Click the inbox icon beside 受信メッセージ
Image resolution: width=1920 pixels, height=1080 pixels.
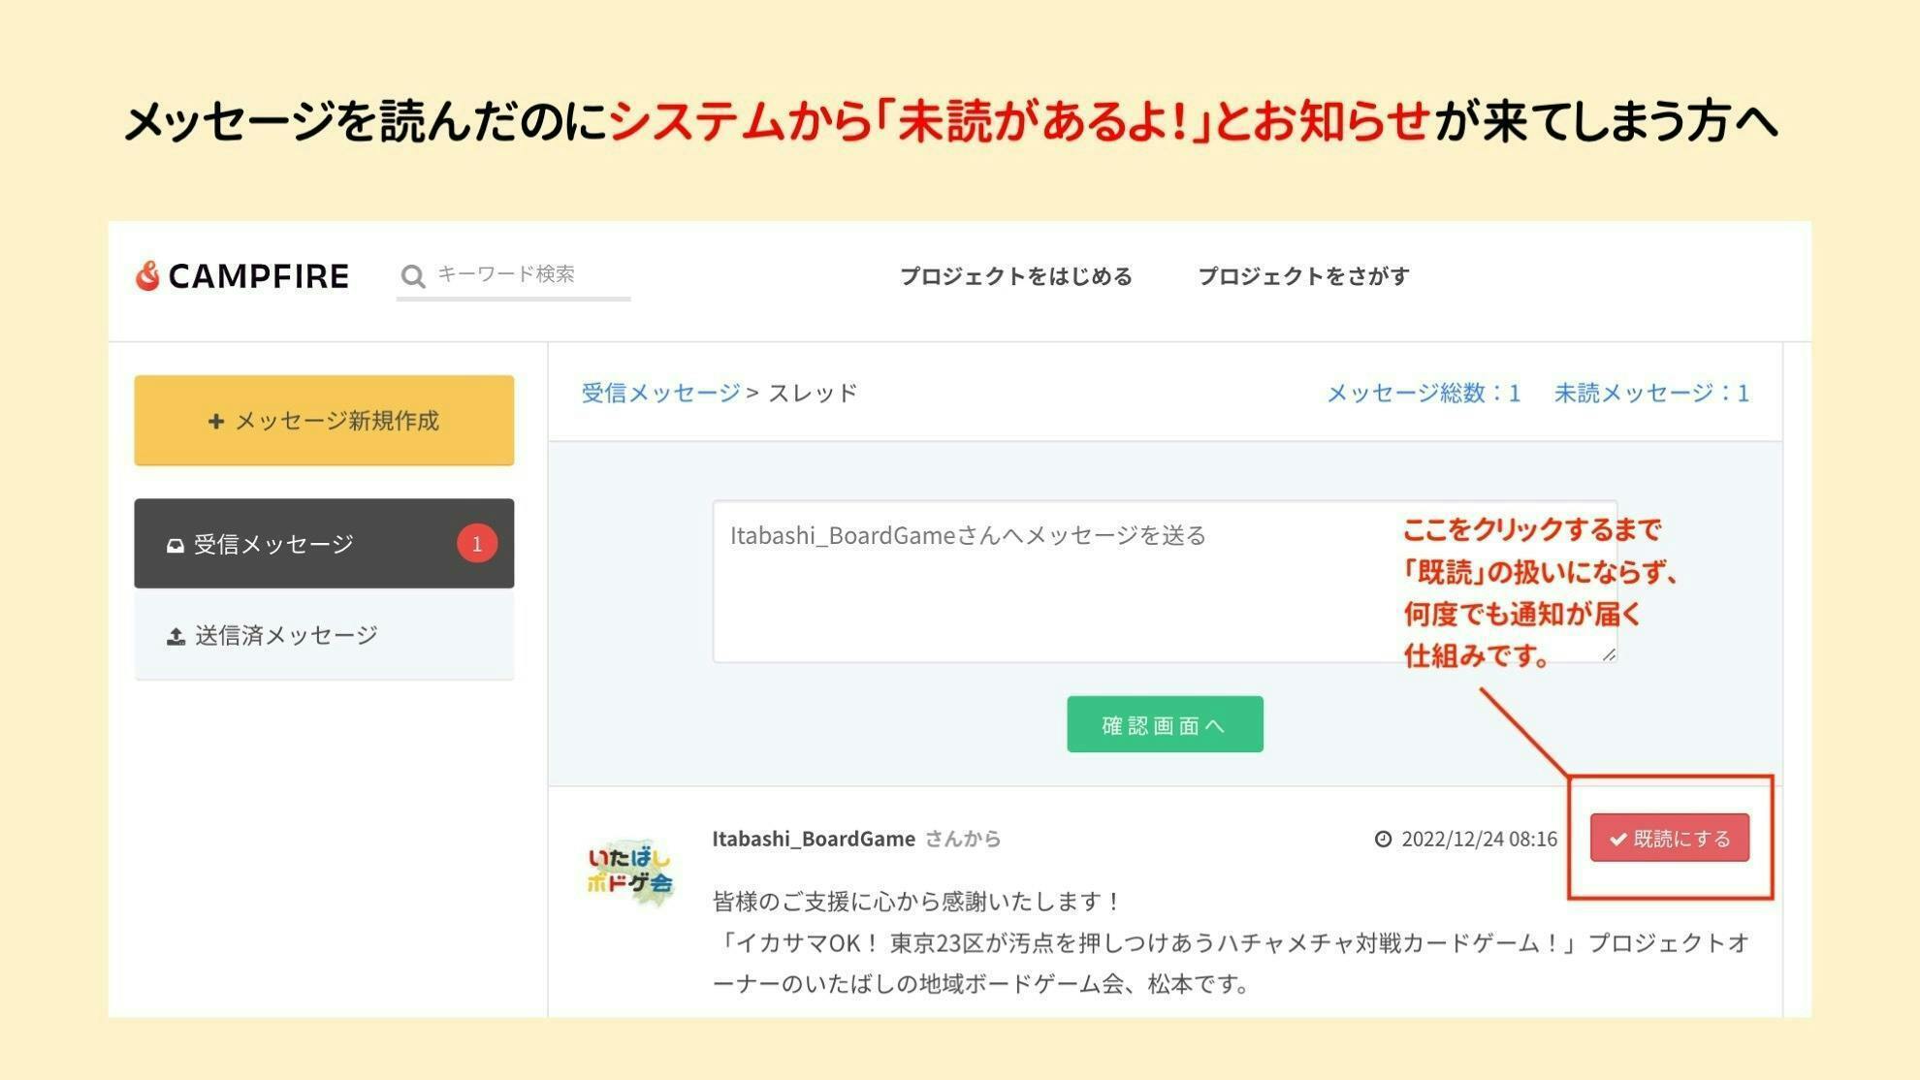[x=176, y=544]
